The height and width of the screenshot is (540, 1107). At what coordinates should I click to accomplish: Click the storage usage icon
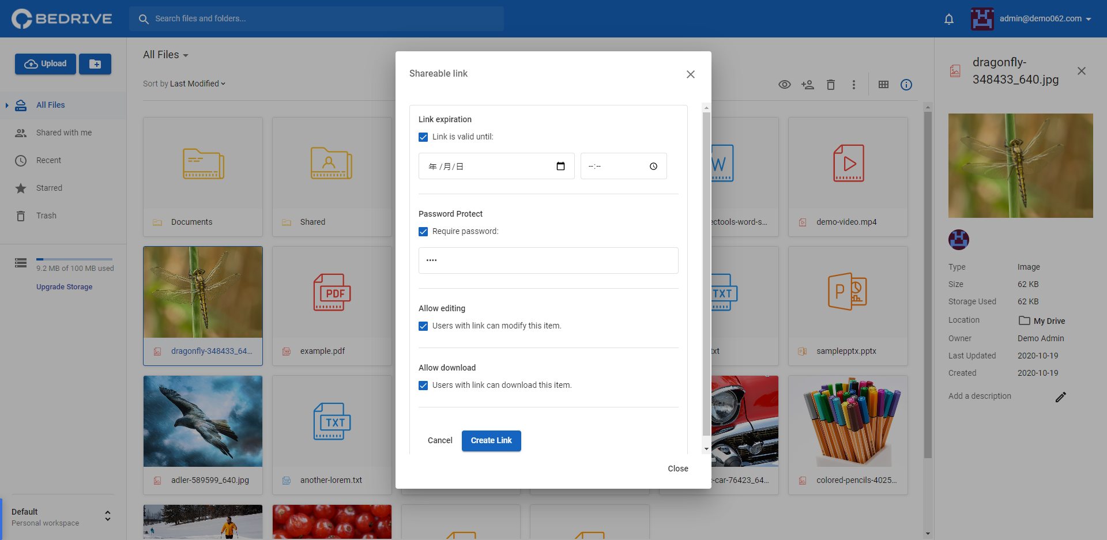pos(21,263)
